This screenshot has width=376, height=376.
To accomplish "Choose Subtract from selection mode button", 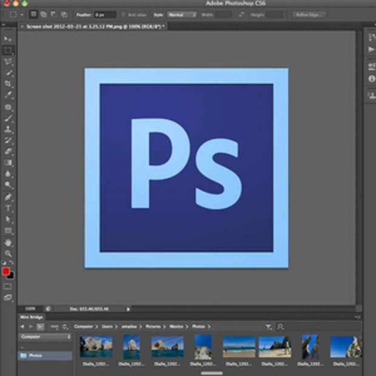I will click(x=53, y=15).
